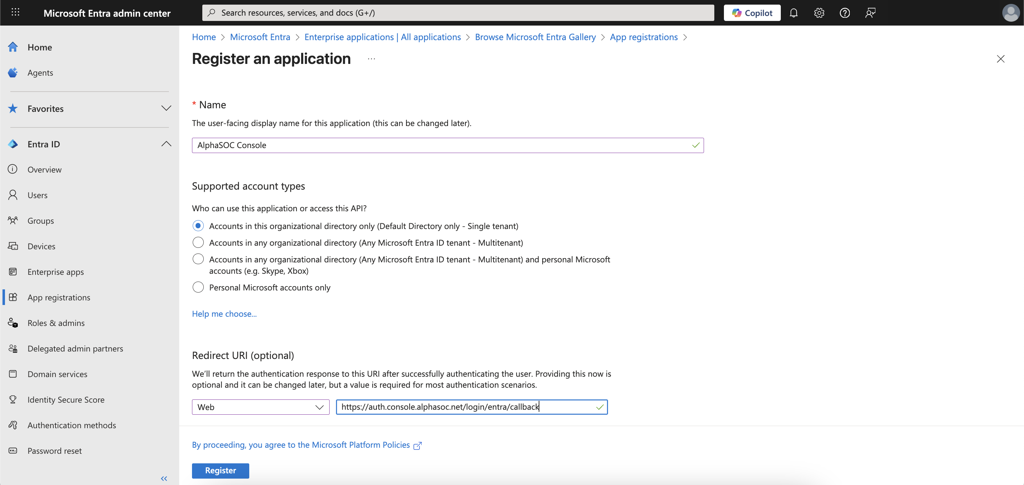This screenshot has width=1024, height=485.
Task: Select Multitenant organizational directory radio option
Action: tap(198, 243)
